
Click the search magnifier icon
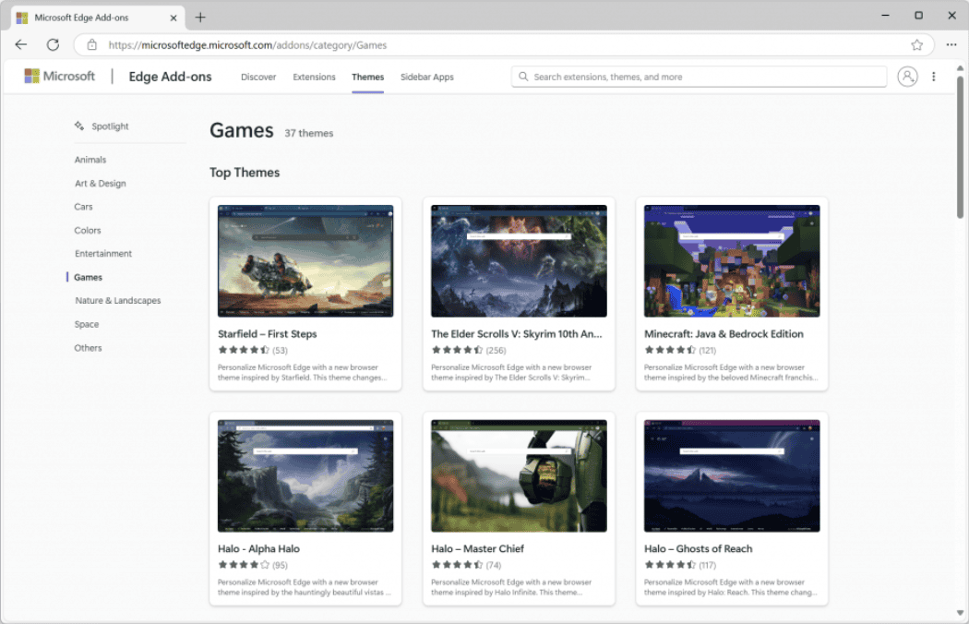(x=523, y=77)
